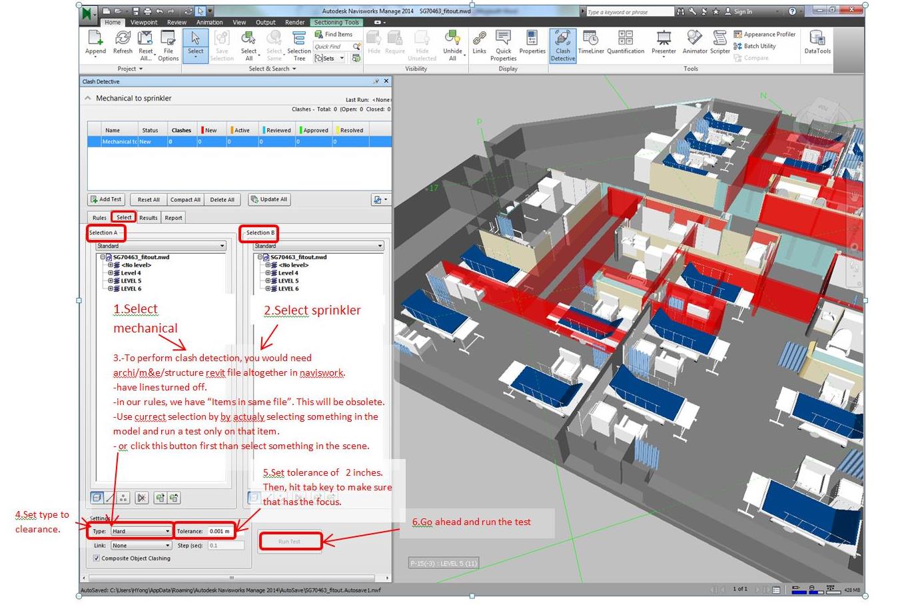
Task: Open Selection B Standard dropdown
Action: point(319,246)
